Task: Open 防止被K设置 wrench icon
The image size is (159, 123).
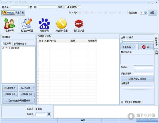Action: coord(62,25)
